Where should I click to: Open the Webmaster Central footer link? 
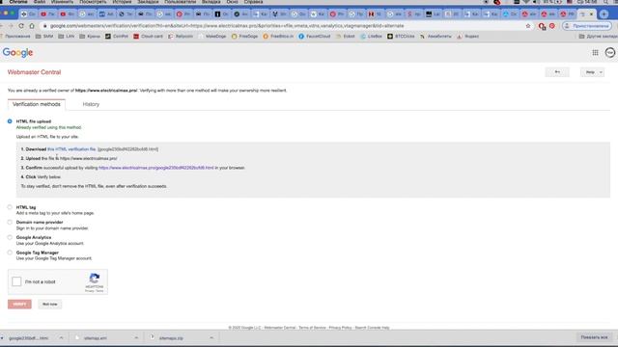coord(279,328)
